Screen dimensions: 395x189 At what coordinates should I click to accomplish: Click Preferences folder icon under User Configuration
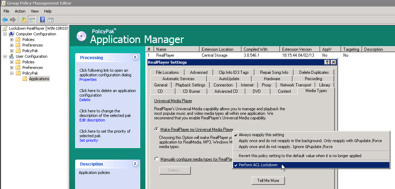coord(18,67)
